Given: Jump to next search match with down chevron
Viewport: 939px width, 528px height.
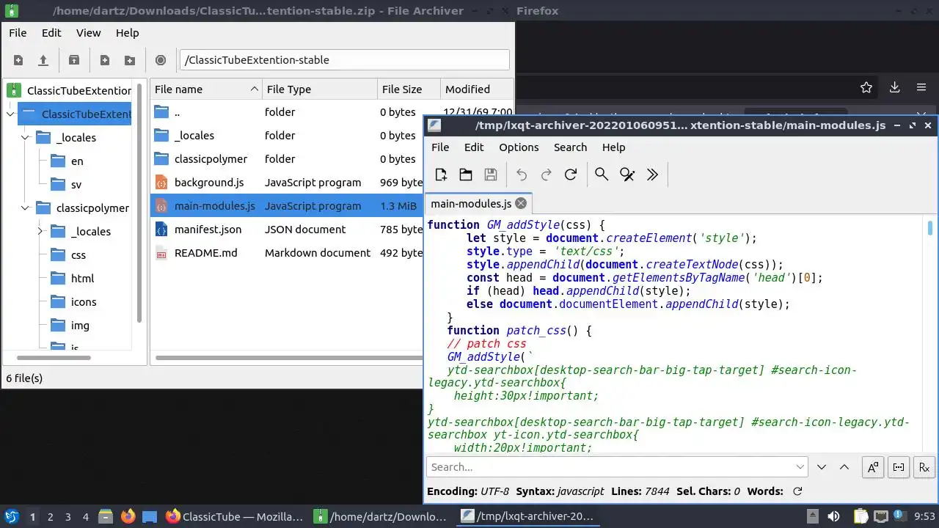Looking at the screenshot, I should pos(822,467).
